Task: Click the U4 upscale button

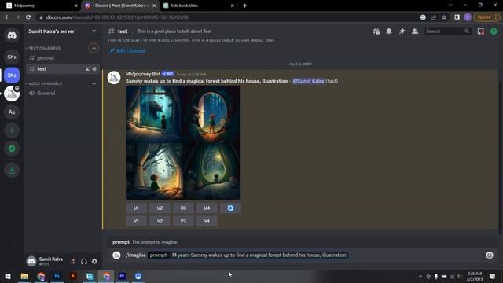Action: pyautogui.click(x=207, y=208)
